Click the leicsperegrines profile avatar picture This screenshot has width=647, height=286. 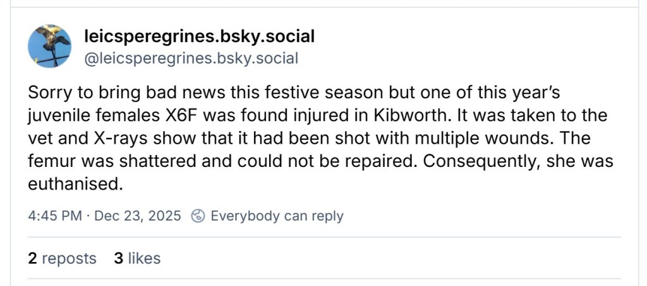tap(50, 46)
